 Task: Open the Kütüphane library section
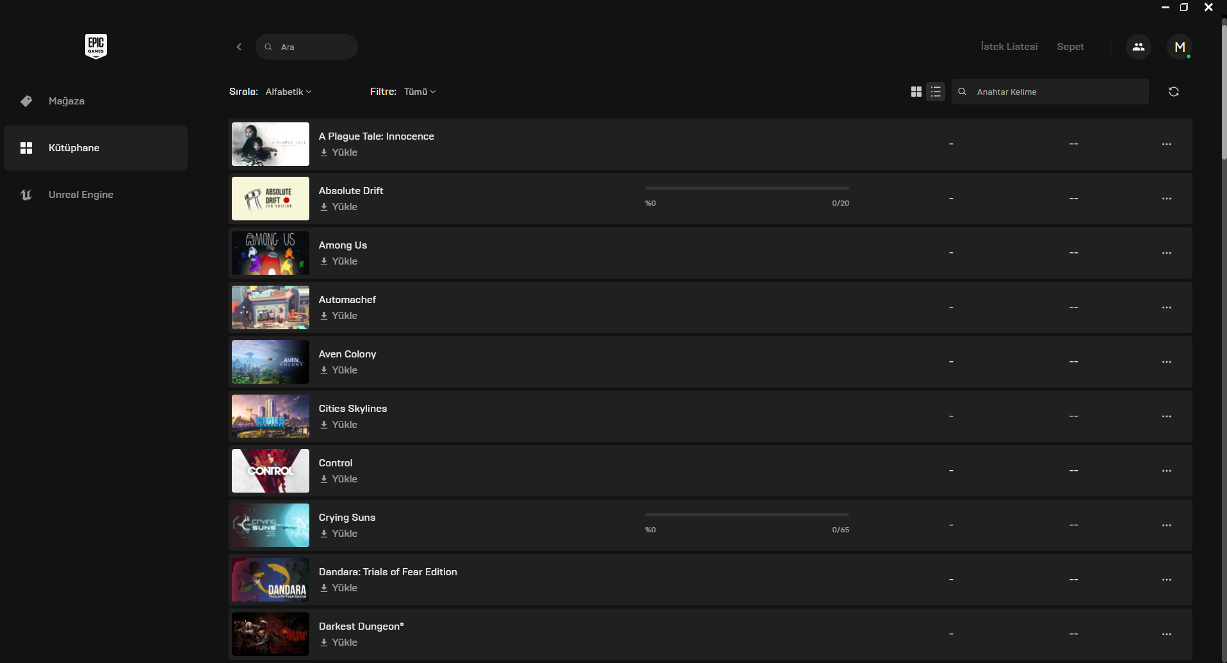tap(96, 148)
